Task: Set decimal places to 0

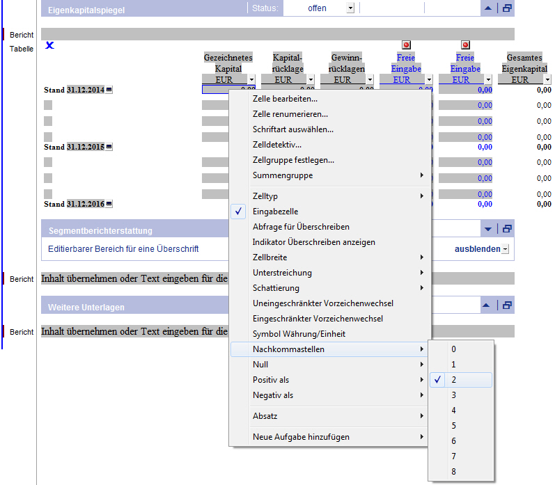Action: click(461, 349)
